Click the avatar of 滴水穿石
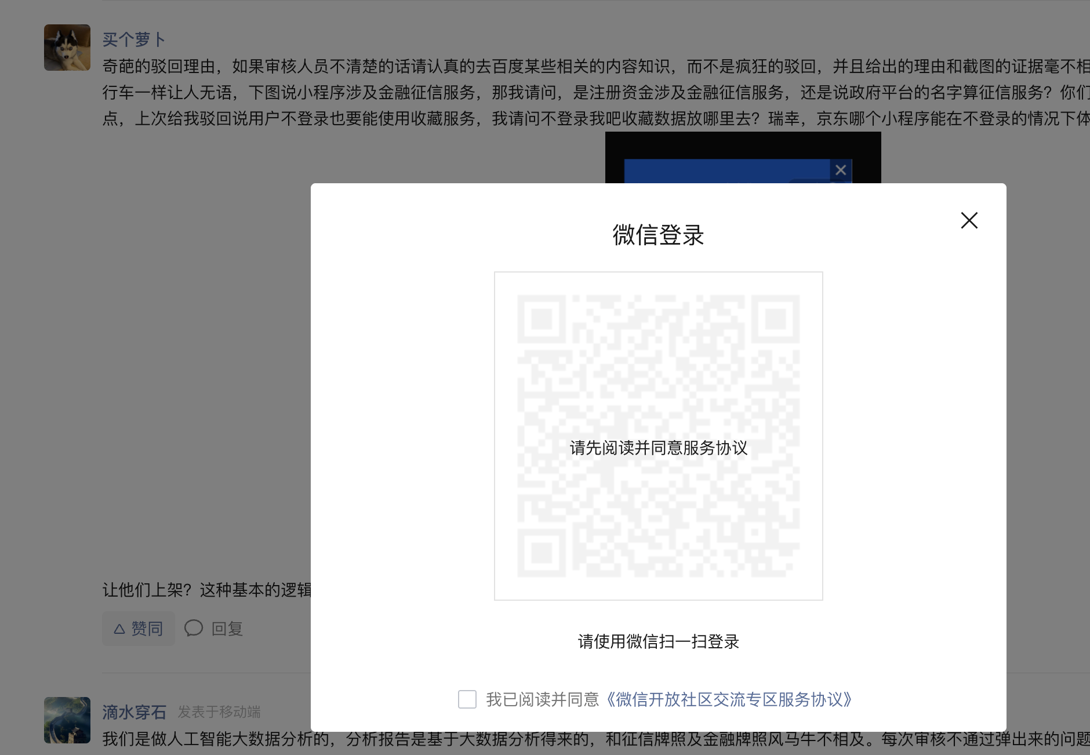Viewport: 1090px width, 755px height. click(67, 720)
